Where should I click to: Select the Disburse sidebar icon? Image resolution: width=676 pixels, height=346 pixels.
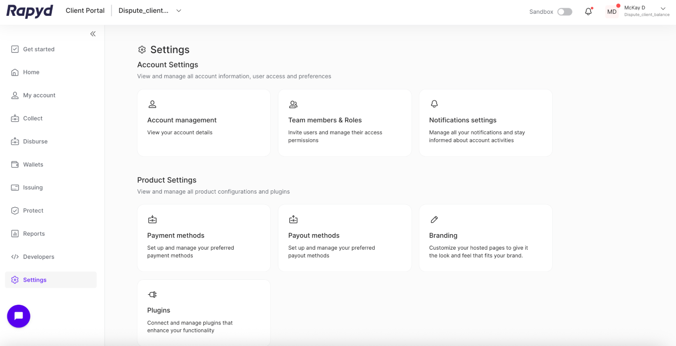click(x=15, y=141)
